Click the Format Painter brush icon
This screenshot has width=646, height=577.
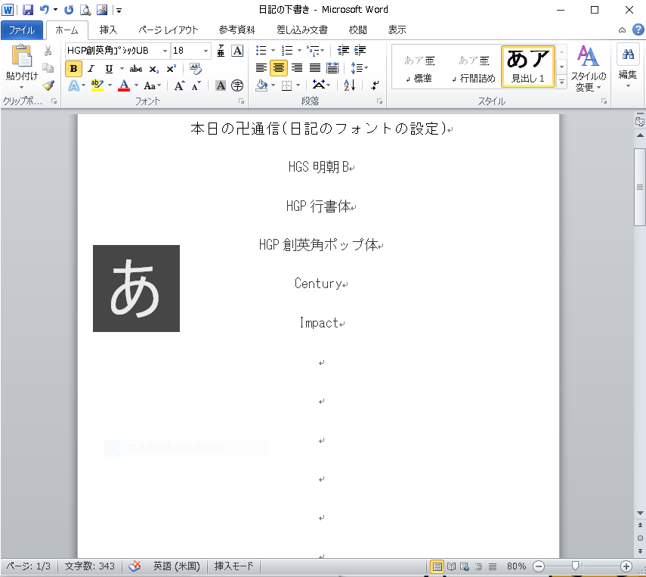(x=48, y=85)
